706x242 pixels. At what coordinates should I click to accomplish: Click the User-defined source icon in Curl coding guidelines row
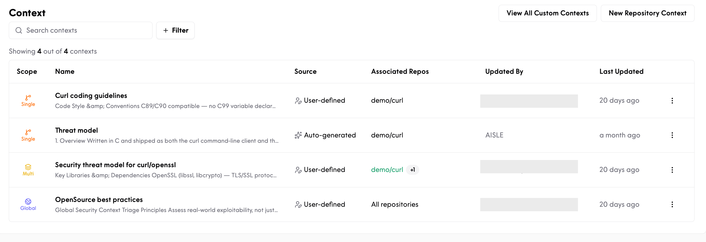[298, 101]
